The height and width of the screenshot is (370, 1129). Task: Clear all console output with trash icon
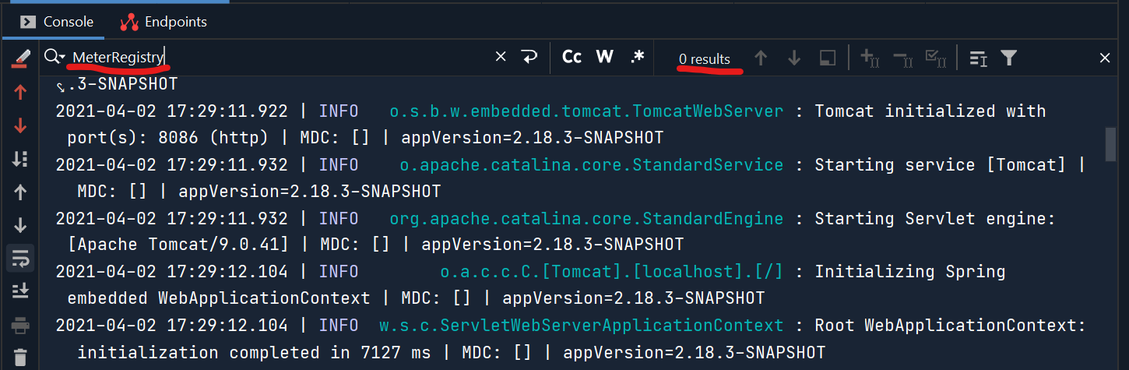pos(20,357)
